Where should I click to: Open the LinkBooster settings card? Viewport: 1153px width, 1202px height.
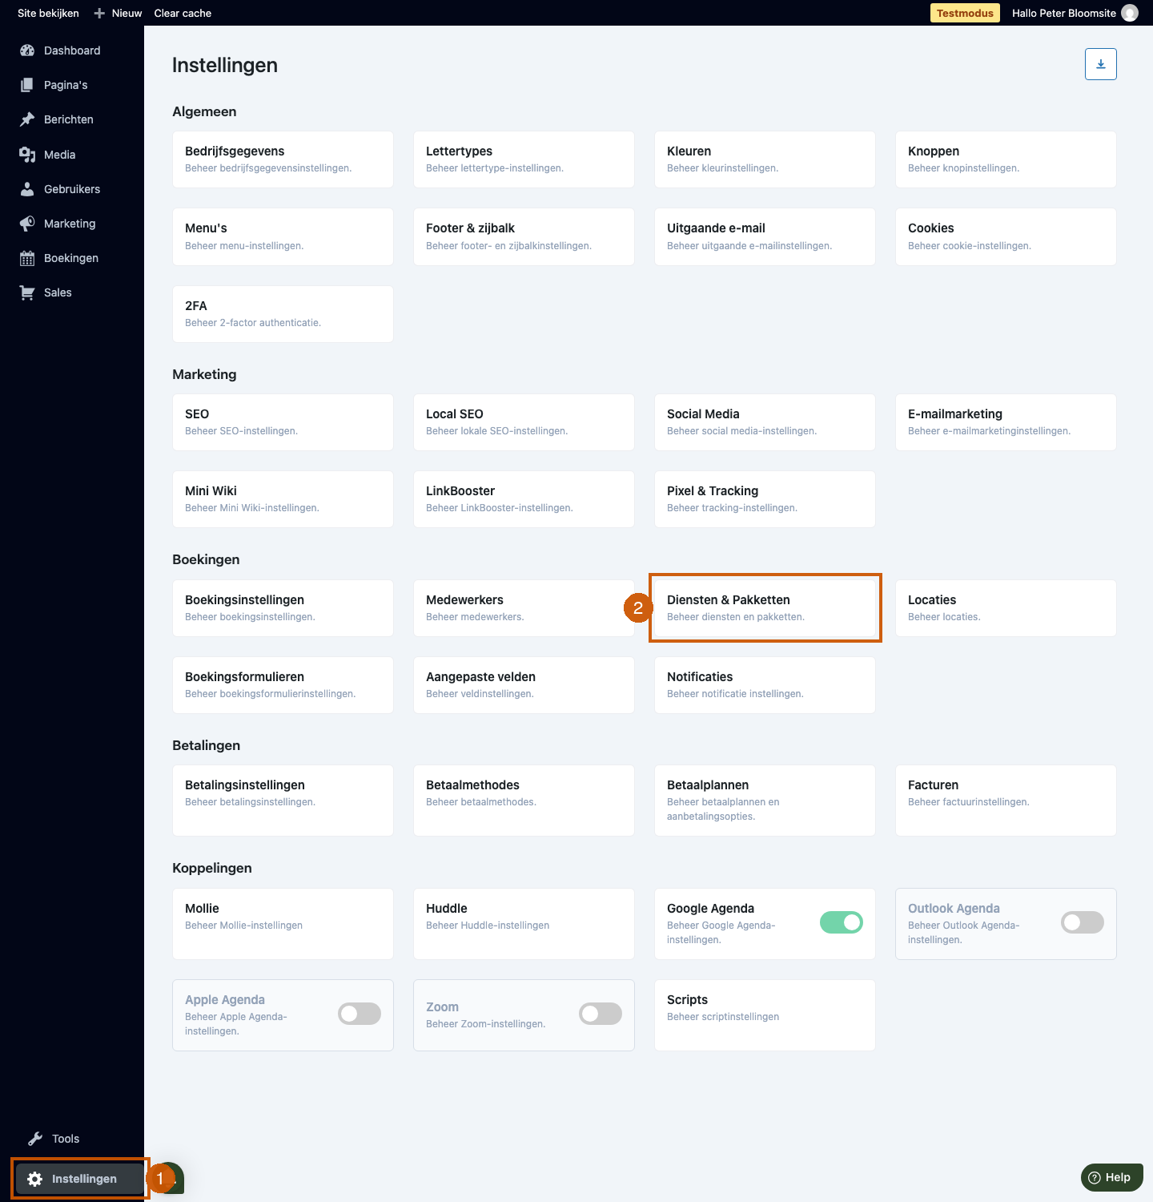pyautogui.click(x=524, y=499)
